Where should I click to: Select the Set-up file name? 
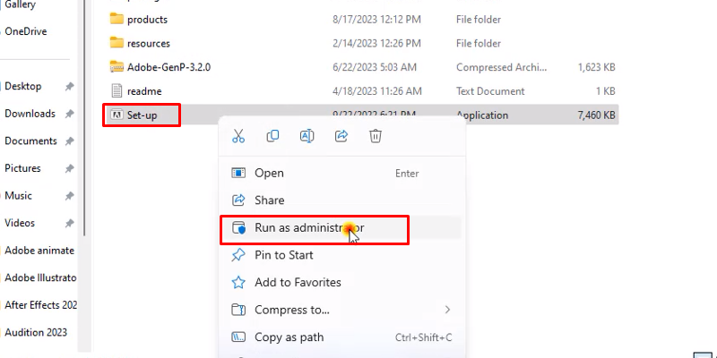pyautogui.click(x=143, y=115)
